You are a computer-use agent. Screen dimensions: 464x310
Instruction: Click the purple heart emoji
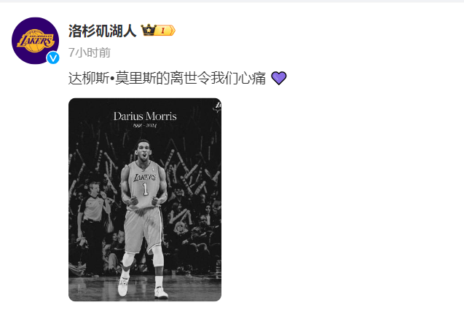pyautogui.click(x=279, y=79)
